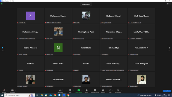Open File Explorer from the taskbar
Viewport: 172px width, 97px height.
(x=42, y=95)
